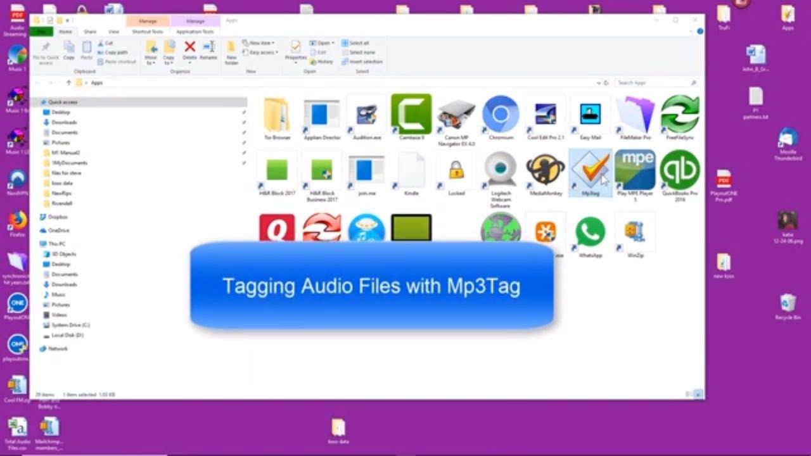
Task: Select the QuickBooks Pro 2016 shortcut
Action: 679,176
